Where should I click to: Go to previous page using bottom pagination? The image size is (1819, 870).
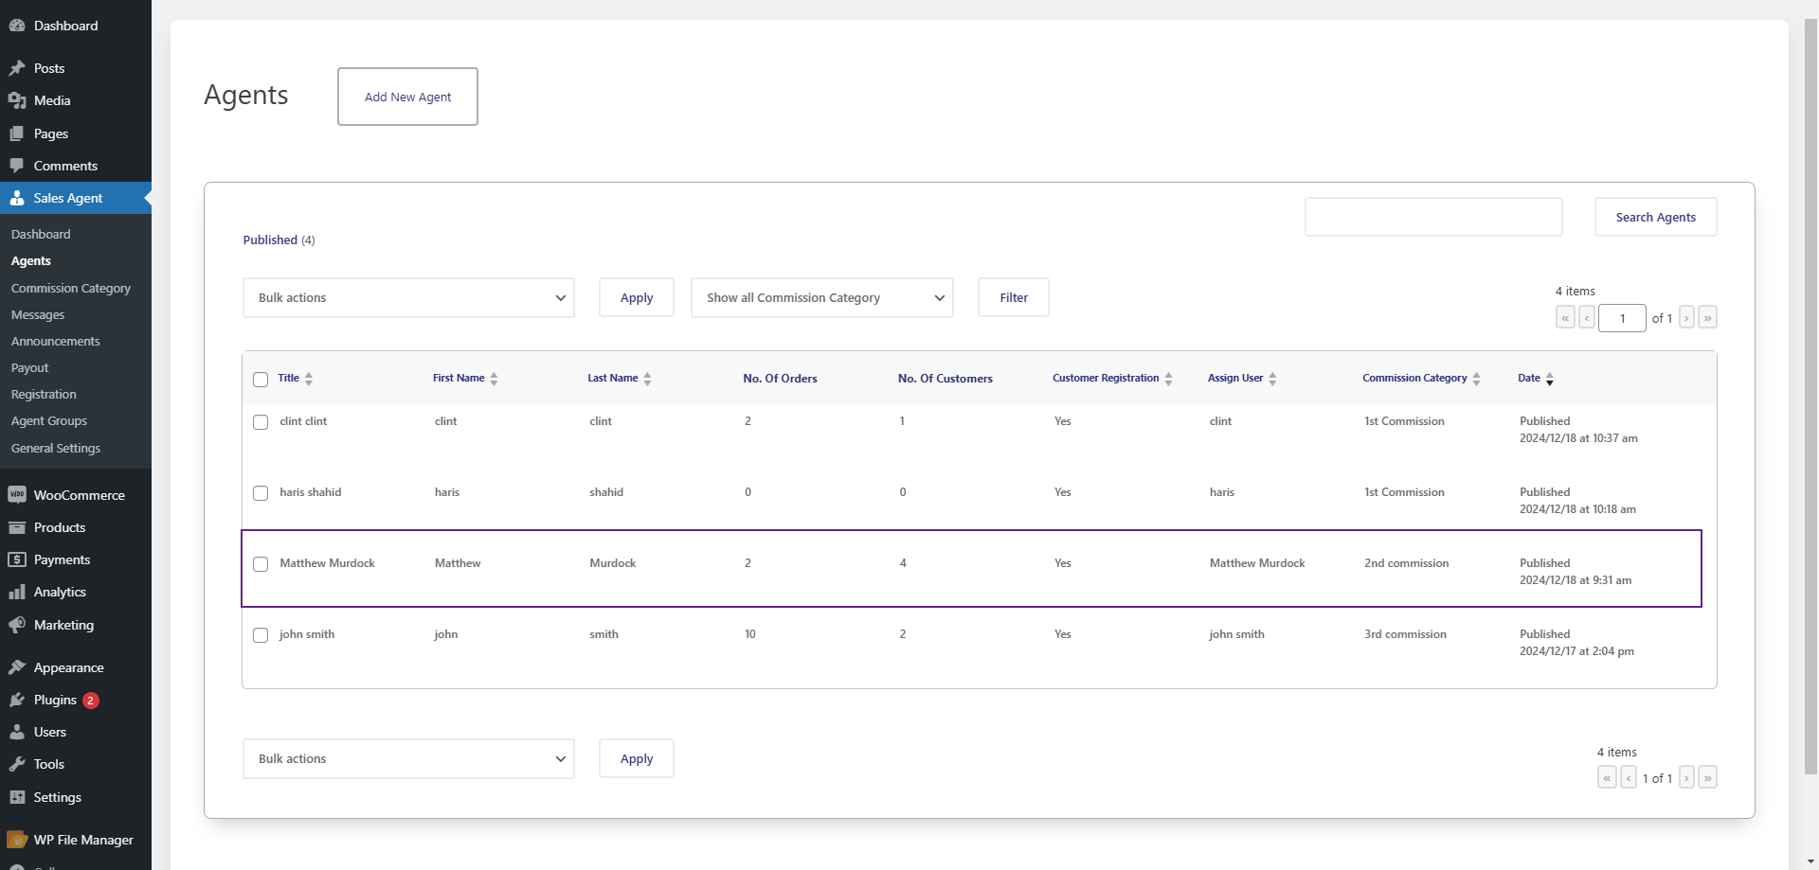pos(1629,778)
